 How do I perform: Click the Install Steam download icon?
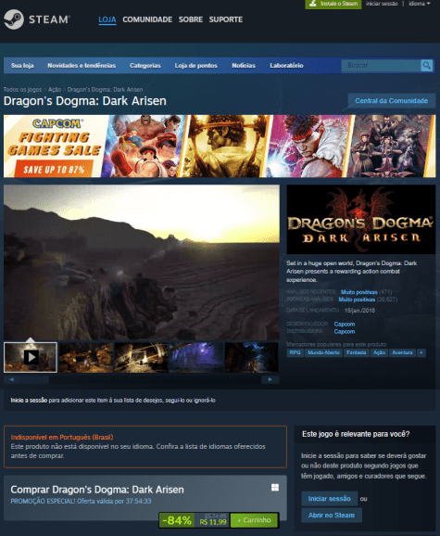313,4
